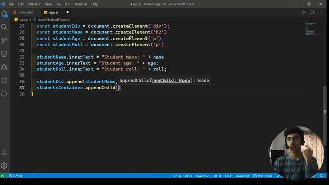The height and width of the screenshot is (185, 329).
Task: Open the Selection menu
Action: pos(34,4)
